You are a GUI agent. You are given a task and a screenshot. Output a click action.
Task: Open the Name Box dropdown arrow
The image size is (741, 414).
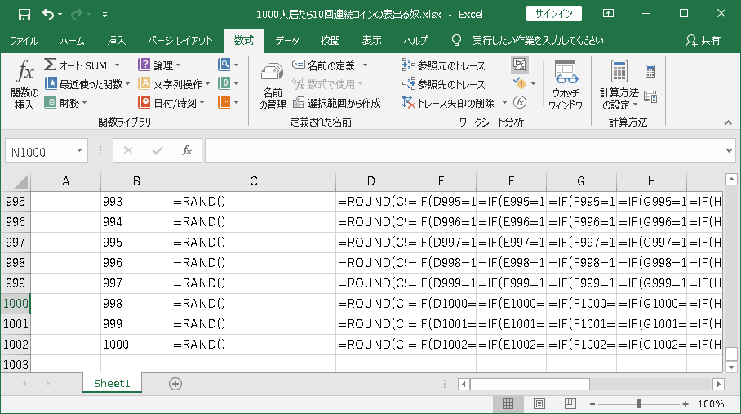(80, 151)
